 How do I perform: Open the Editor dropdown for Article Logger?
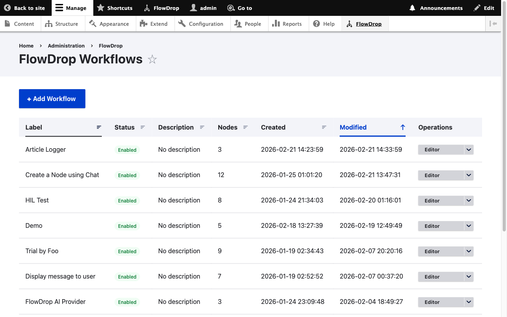[x=468, y=149]
